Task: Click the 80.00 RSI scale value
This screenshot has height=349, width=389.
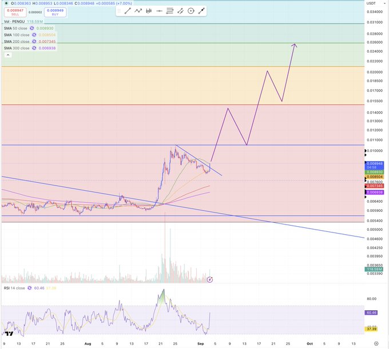Action: click(372, 299)
